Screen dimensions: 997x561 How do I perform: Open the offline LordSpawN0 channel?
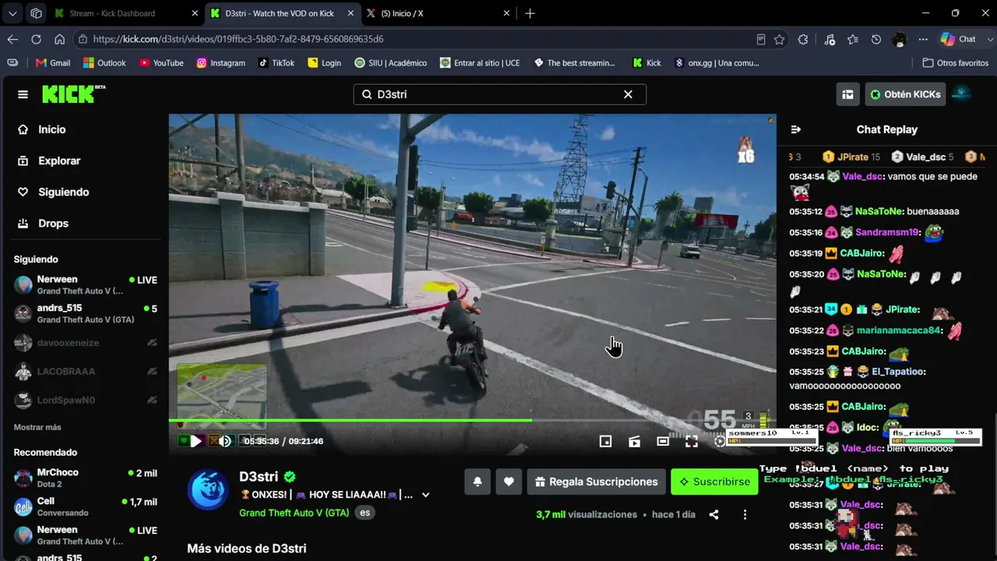85,400
